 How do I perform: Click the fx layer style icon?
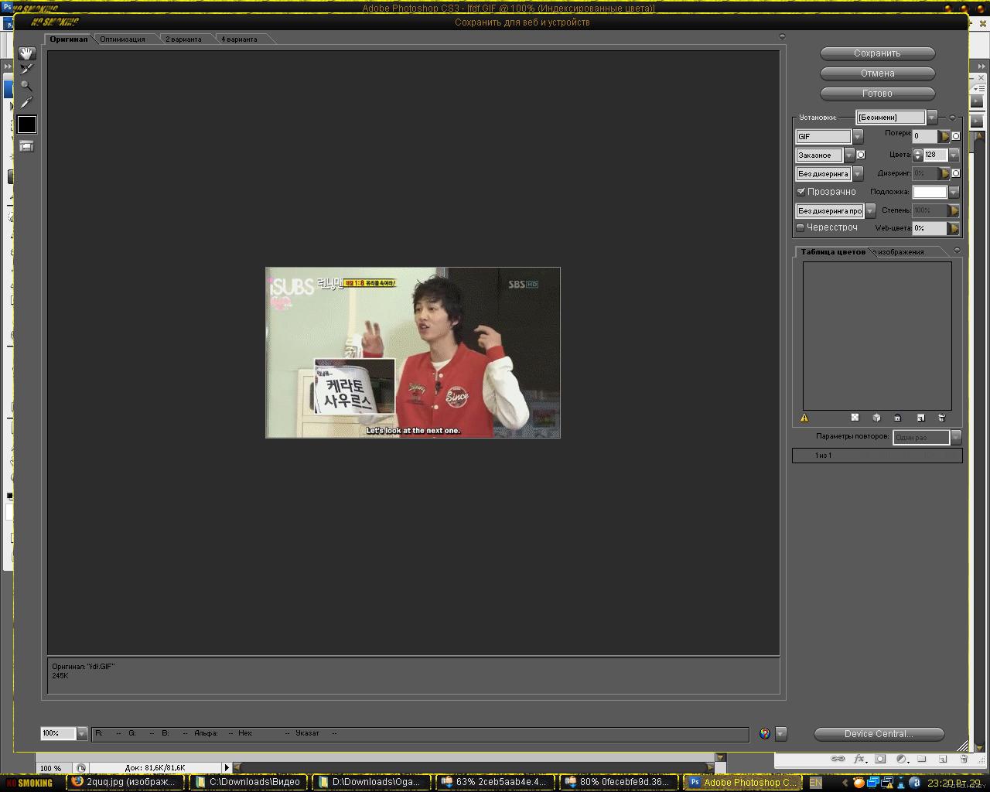coord(859,759)
